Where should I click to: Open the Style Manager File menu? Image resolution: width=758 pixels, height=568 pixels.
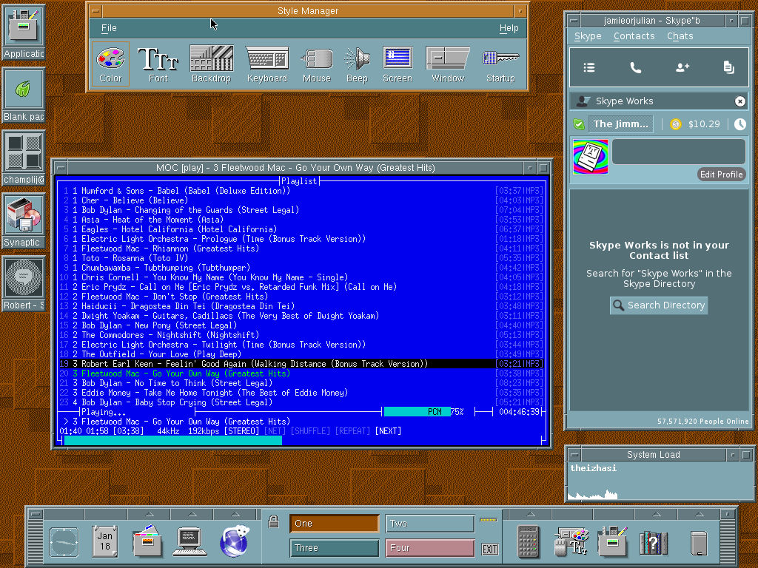(109, 28)
